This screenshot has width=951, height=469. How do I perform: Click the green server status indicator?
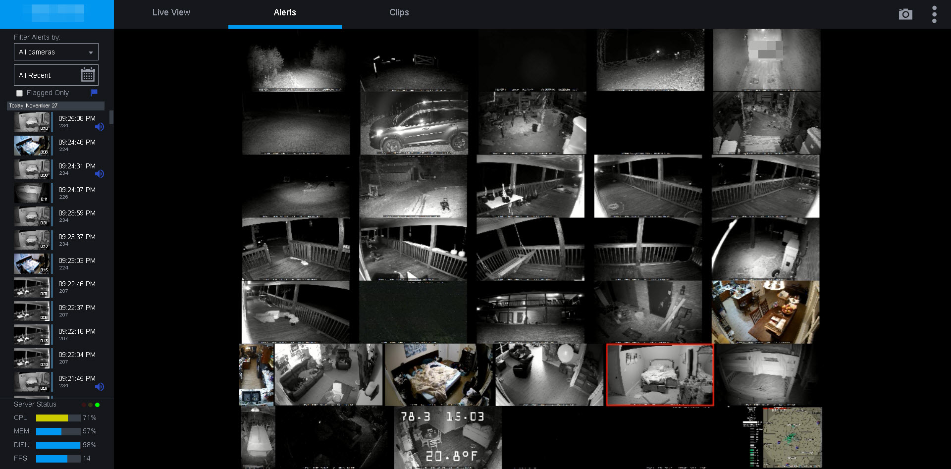tap(98, 405)
